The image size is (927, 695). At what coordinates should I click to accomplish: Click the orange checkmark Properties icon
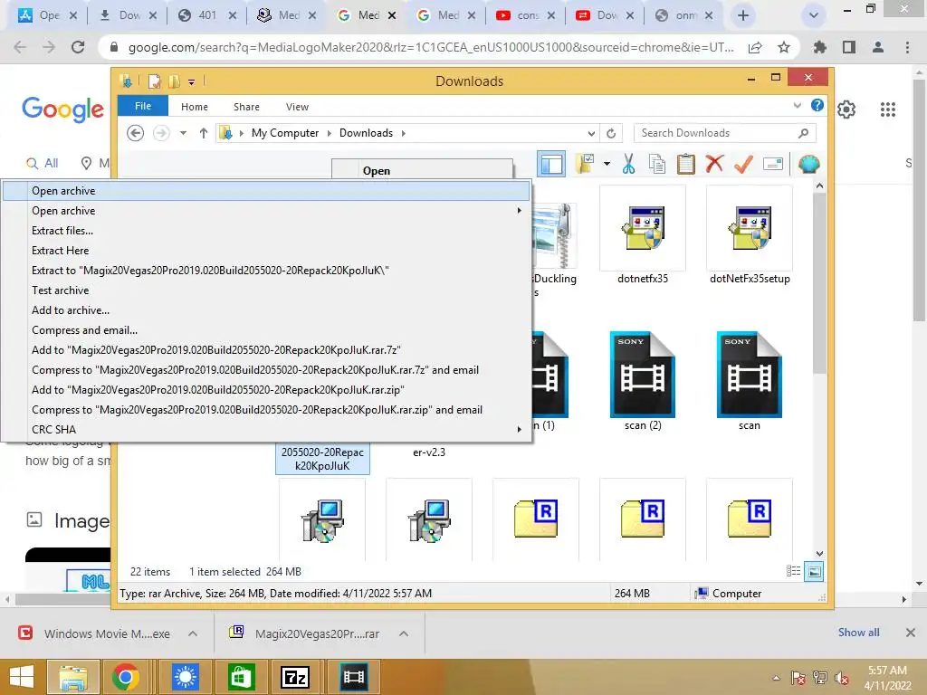coord(743,164)
